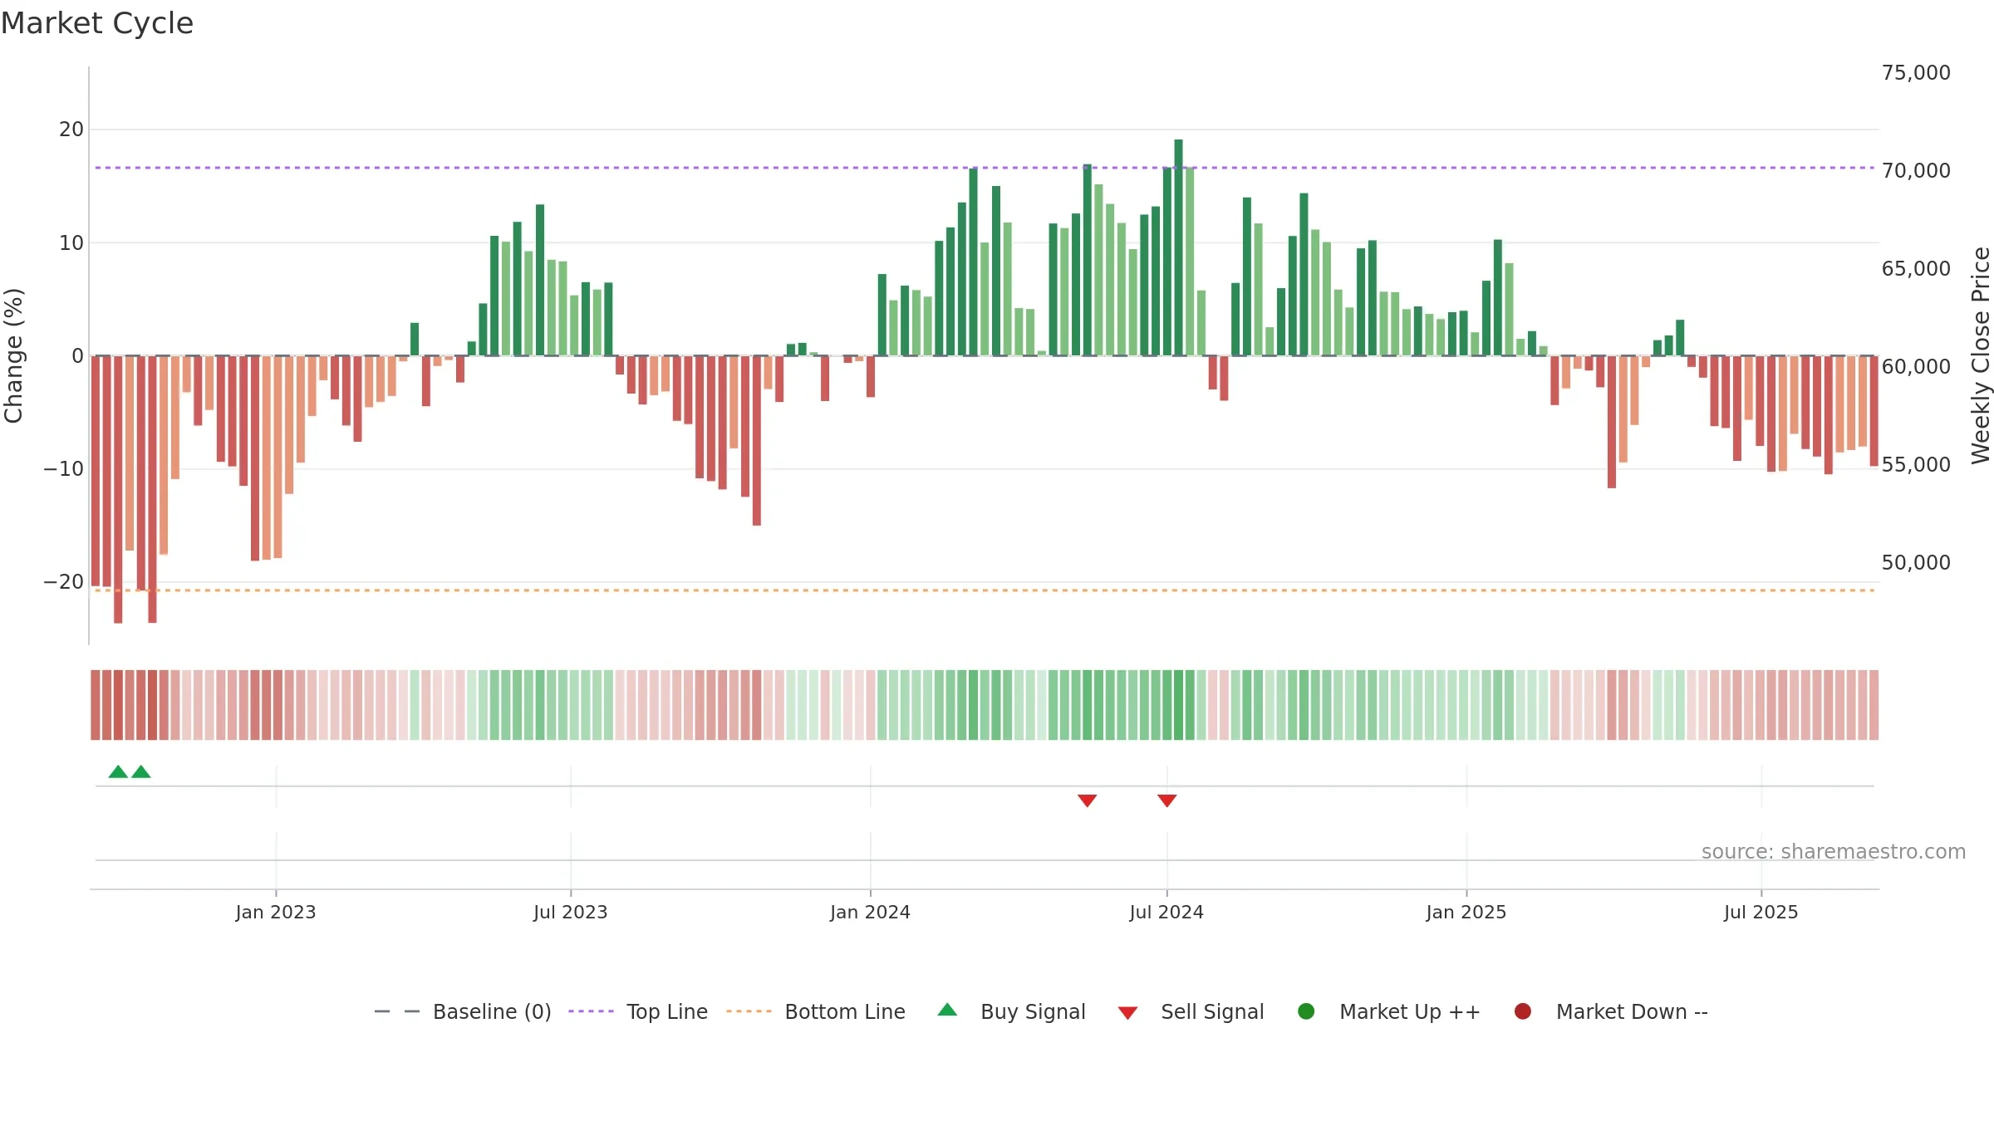The width and height of the screenshot is (1994, 1121).
Task: Click the 10 tick on Change axis
Action: pos(71,243)
